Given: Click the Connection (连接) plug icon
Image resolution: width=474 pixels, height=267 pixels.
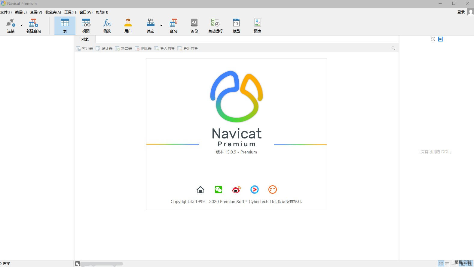Looking at the screenshot, I should click(x=11, y=23).
